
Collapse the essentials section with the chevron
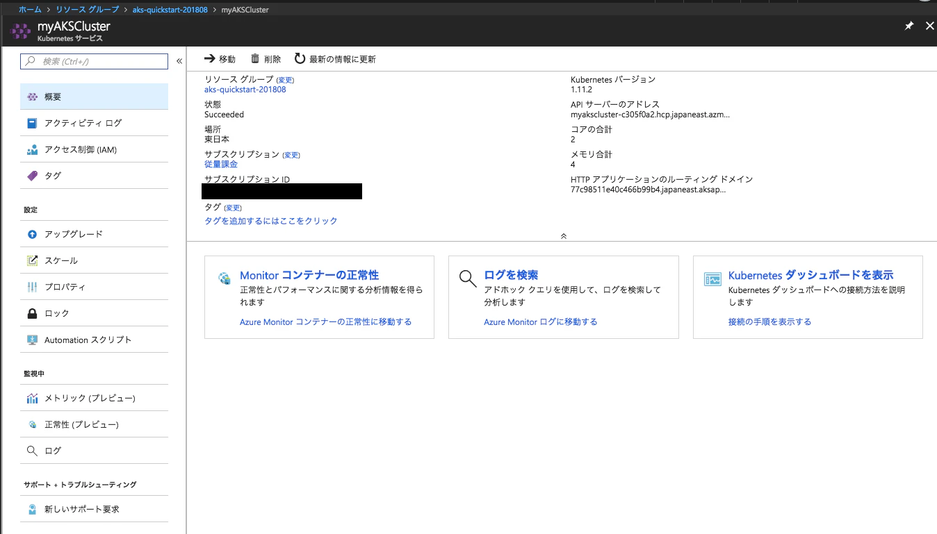click(563, 236)
